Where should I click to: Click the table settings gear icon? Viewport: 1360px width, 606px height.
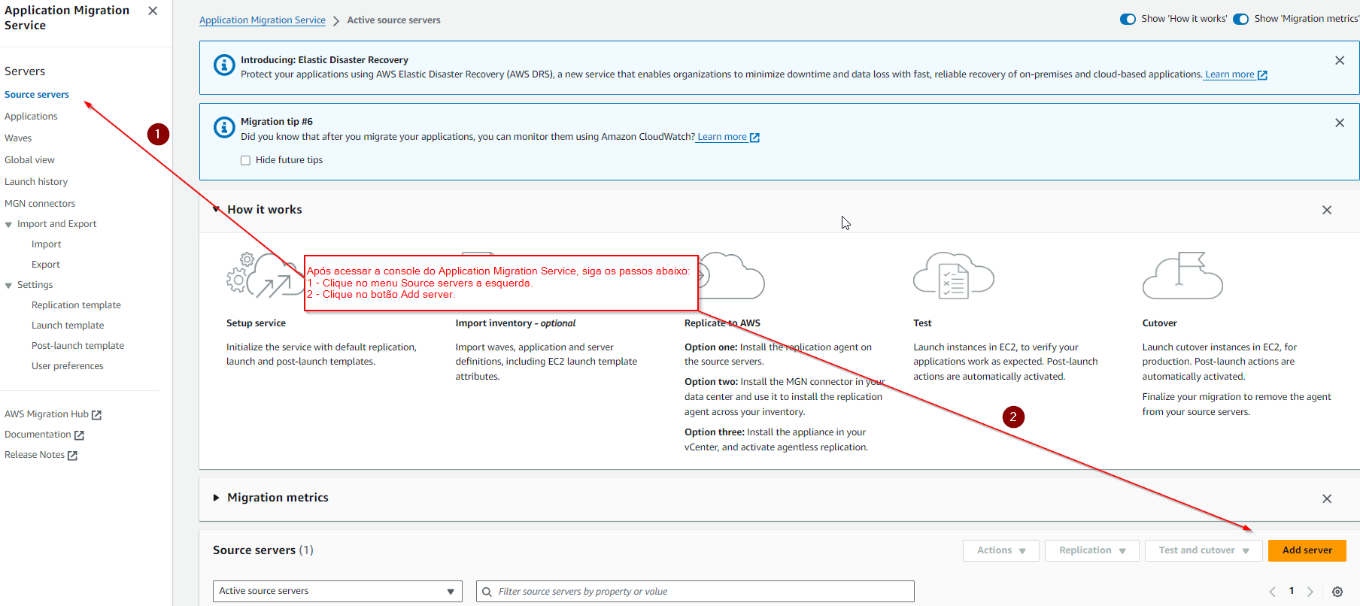tap(1337, 592)
